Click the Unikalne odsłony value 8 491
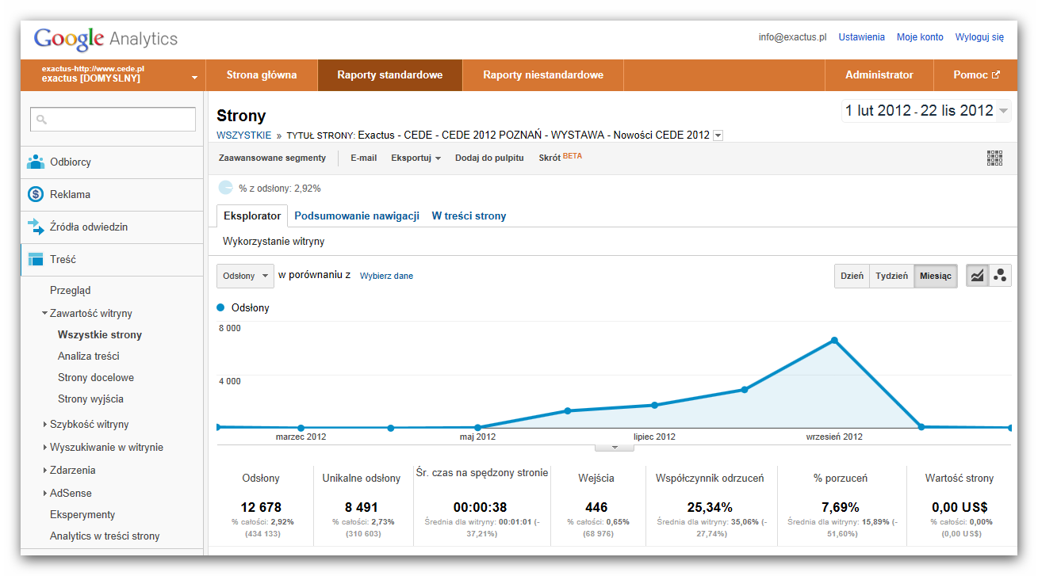 (x=362, y=507)
